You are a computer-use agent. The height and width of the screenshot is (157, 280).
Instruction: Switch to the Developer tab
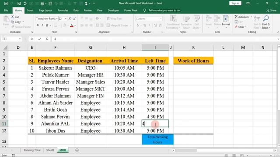point(113,10)
